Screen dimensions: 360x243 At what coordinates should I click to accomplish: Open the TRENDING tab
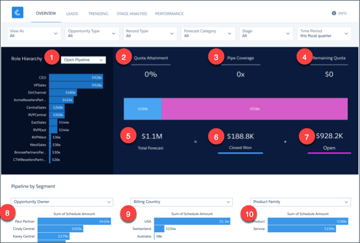pos(98,14)
